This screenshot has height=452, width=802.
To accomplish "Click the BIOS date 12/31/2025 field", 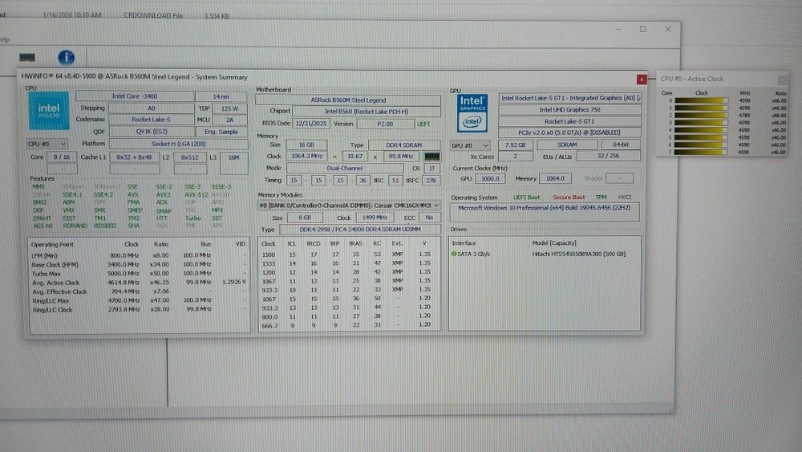I will click(311, 124).
